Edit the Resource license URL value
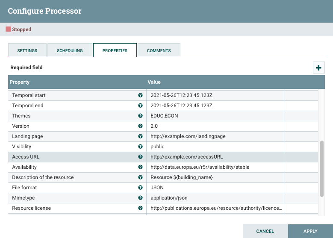This screenshot has width=333, height=238. (215, 208)
